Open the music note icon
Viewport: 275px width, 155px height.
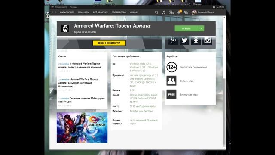164,12
